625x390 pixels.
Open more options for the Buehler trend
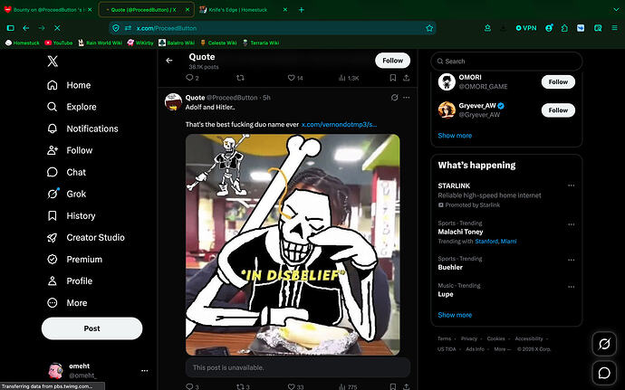(572, 260)
